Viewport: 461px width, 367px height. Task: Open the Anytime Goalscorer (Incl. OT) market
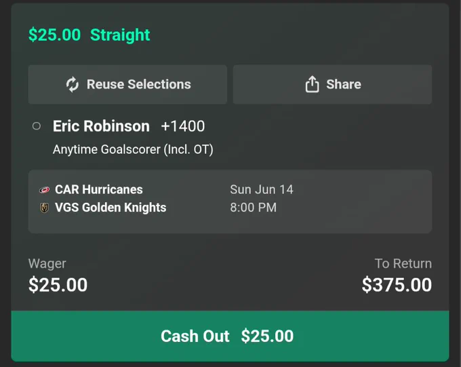(x=133, y=149)
